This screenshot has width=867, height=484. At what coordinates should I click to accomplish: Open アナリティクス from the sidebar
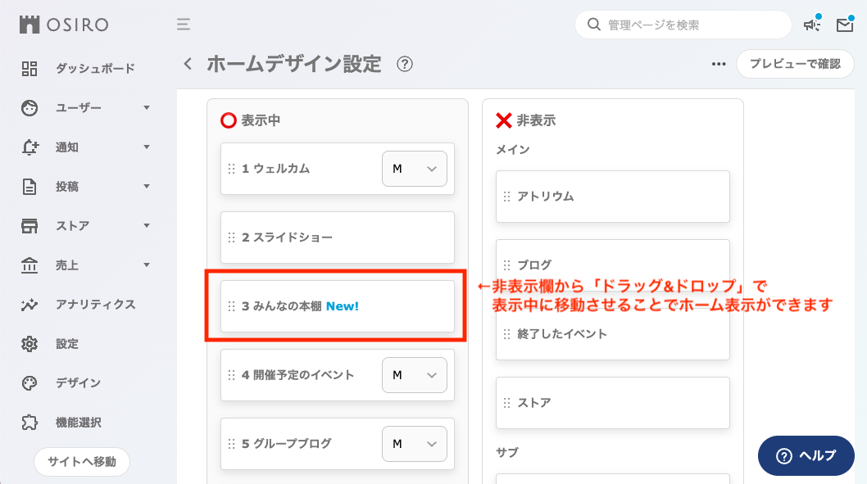click(x=95, y=305)
